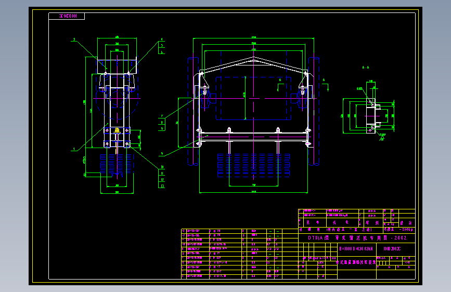The image size is (451, 292).
Task: Click the A-A section view title
Action: click(366, 68)
